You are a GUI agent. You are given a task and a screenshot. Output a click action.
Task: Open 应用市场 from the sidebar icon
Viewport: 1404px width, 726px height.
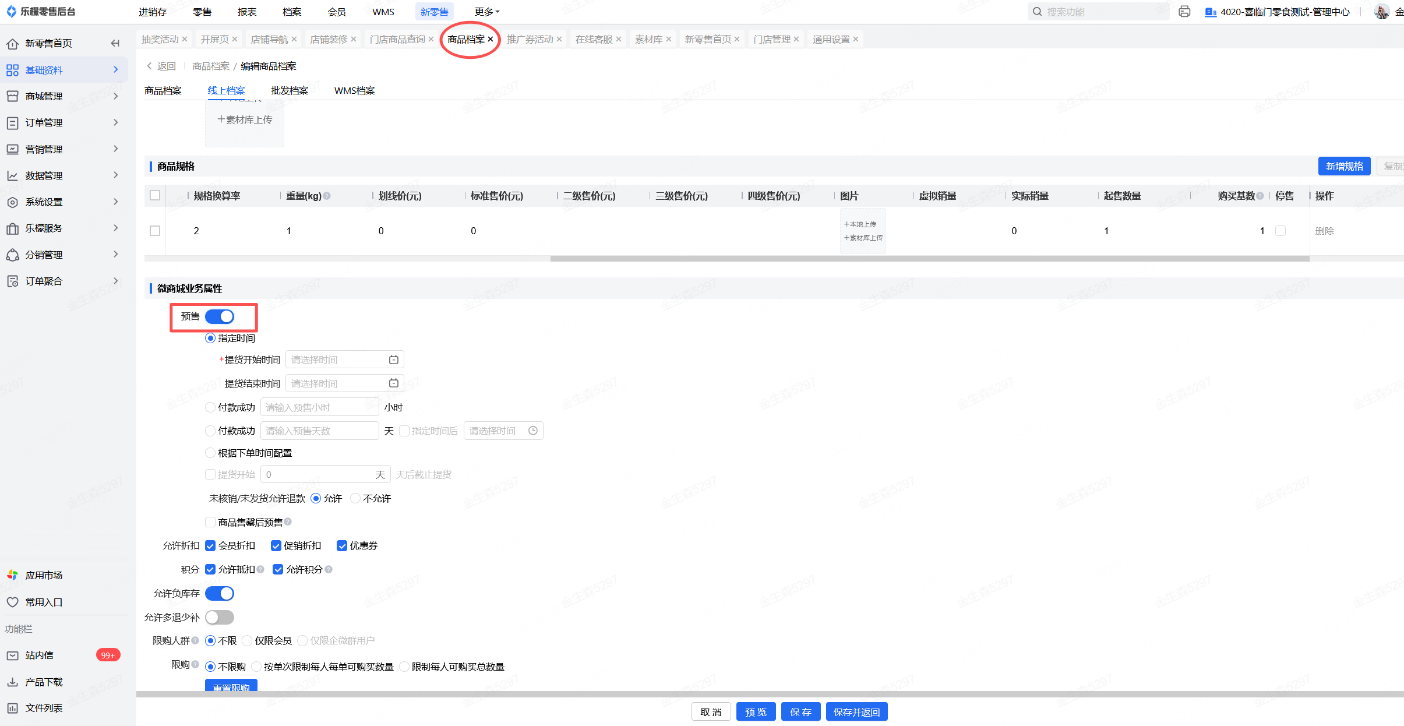[12, 575]
